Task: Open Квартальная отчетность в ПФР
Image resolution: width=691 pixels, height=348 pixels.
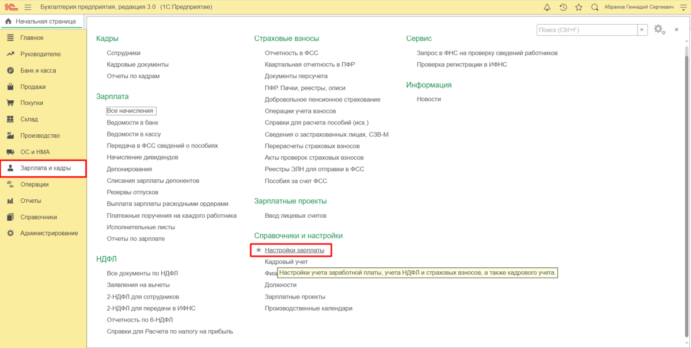Action: click(310, 65)
